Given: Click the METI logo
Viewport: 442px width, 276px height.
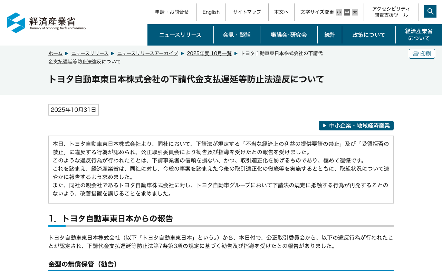Looking at the screenshot, I should click(47, 23).
